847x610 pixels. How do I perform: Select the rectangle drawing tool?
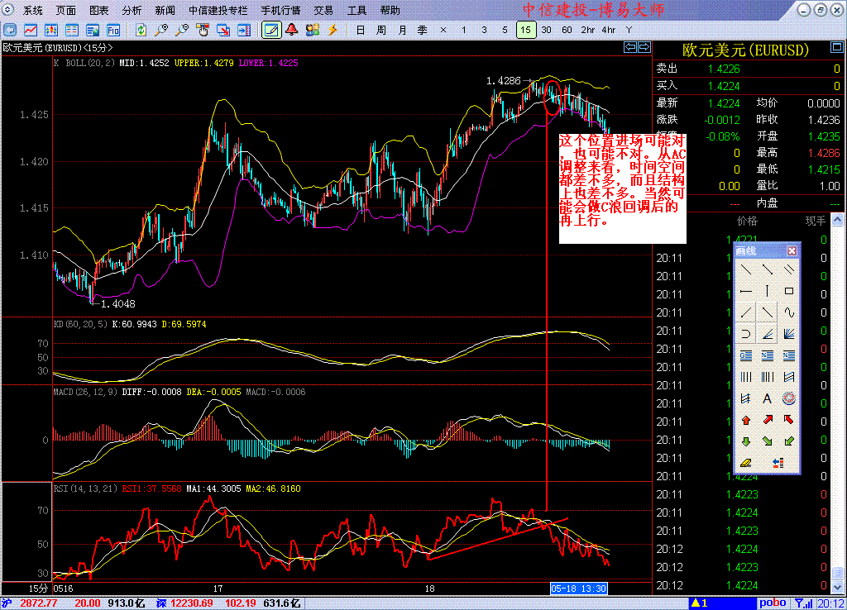tap(788, 291)
